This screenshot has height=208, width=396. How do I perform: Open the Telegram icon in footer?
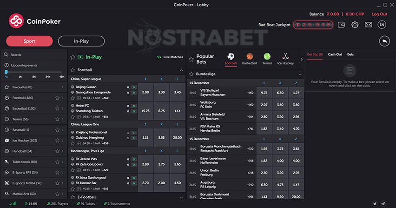[383, 203]
